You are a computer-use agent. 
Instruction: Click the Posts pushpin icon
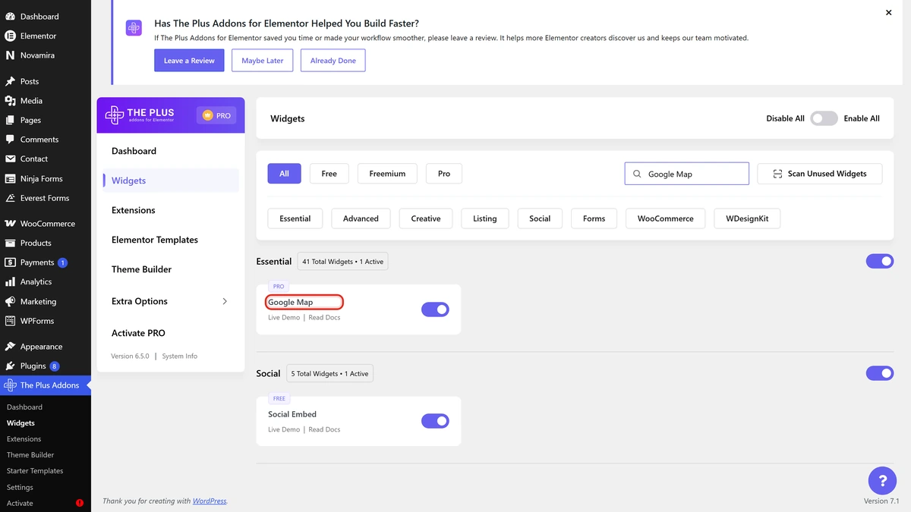[x=10, y=81]
